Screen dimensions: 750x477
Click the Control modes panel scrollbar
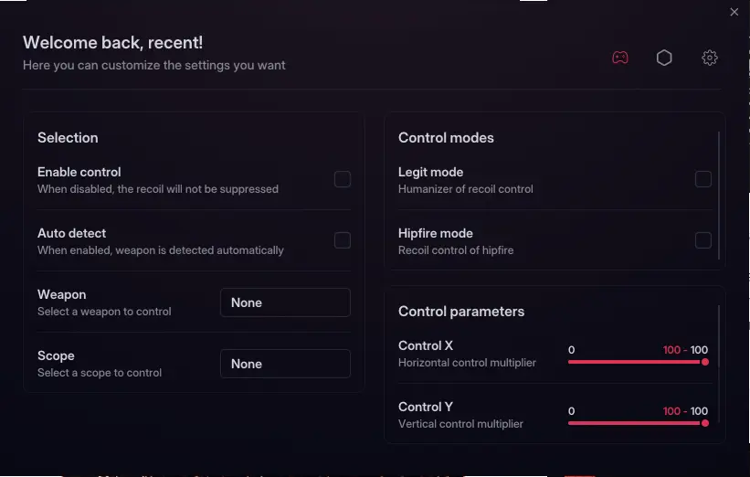point(720,195)
